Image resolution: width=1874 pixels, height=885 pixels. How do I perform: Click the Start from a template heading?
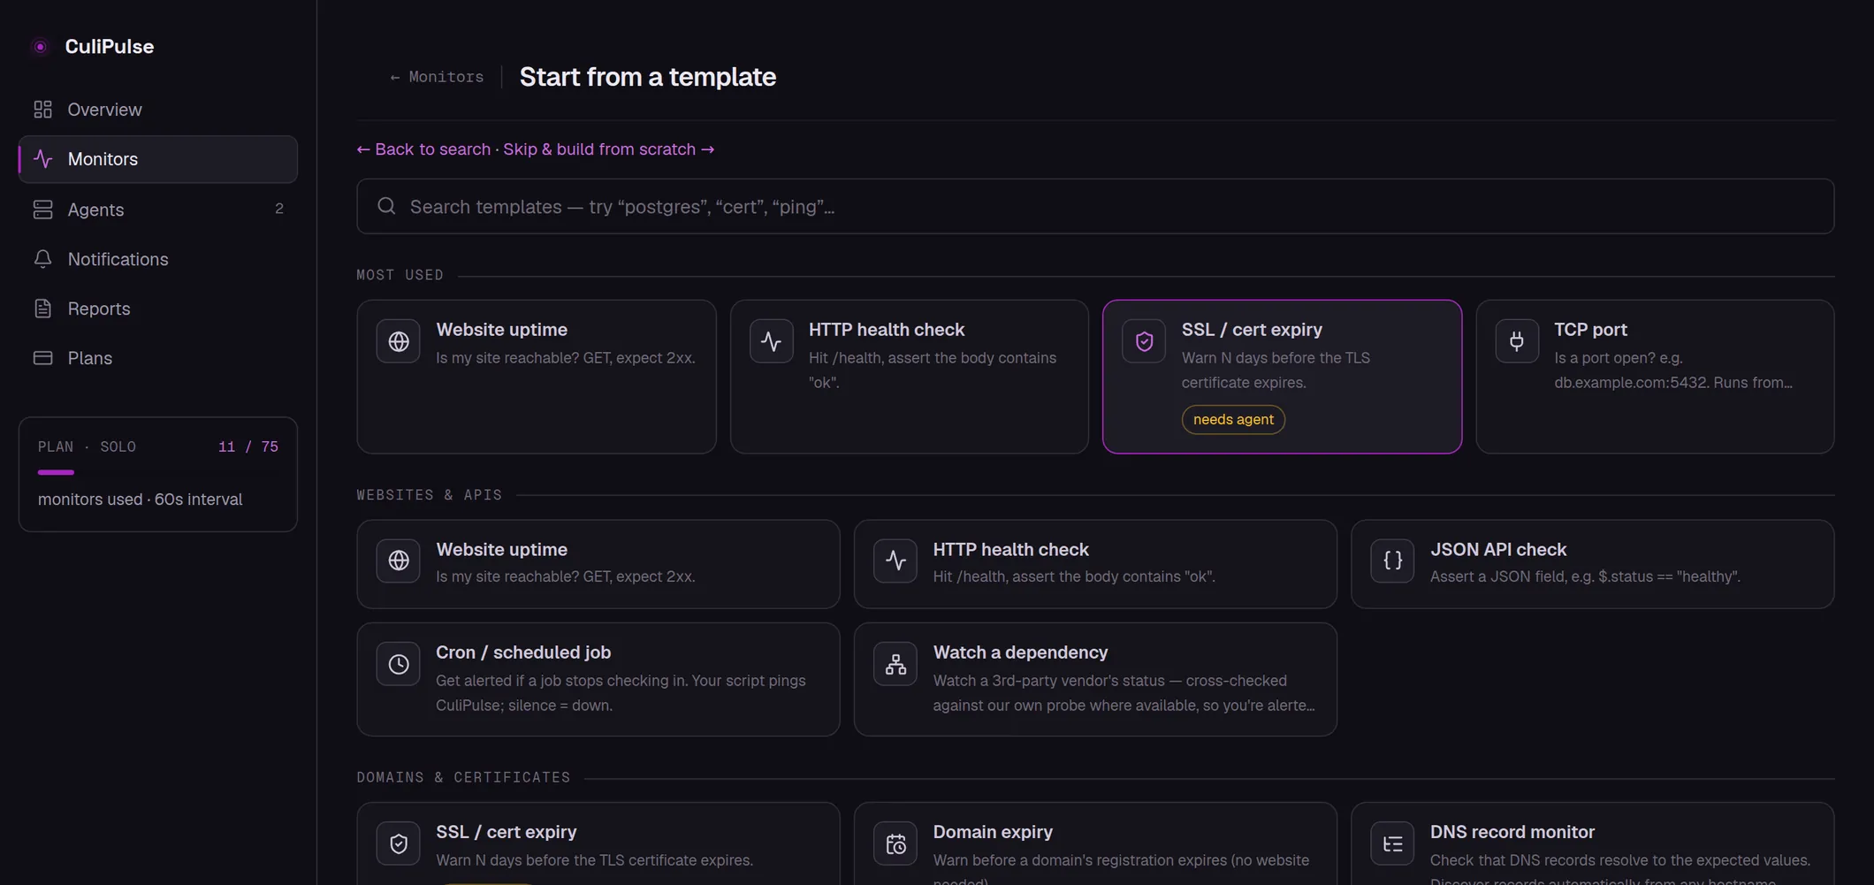[648, 77]
